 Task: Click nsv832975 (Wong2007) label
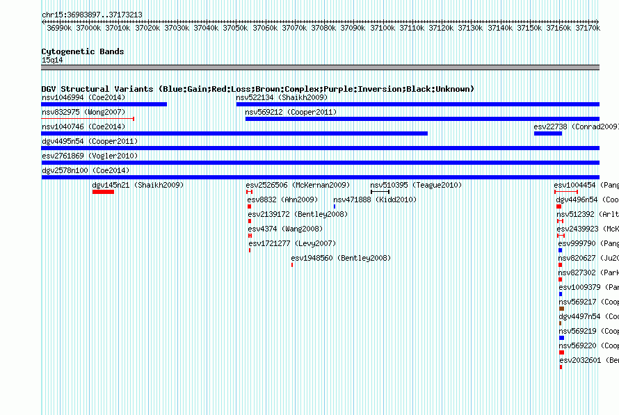coord(83,112)
